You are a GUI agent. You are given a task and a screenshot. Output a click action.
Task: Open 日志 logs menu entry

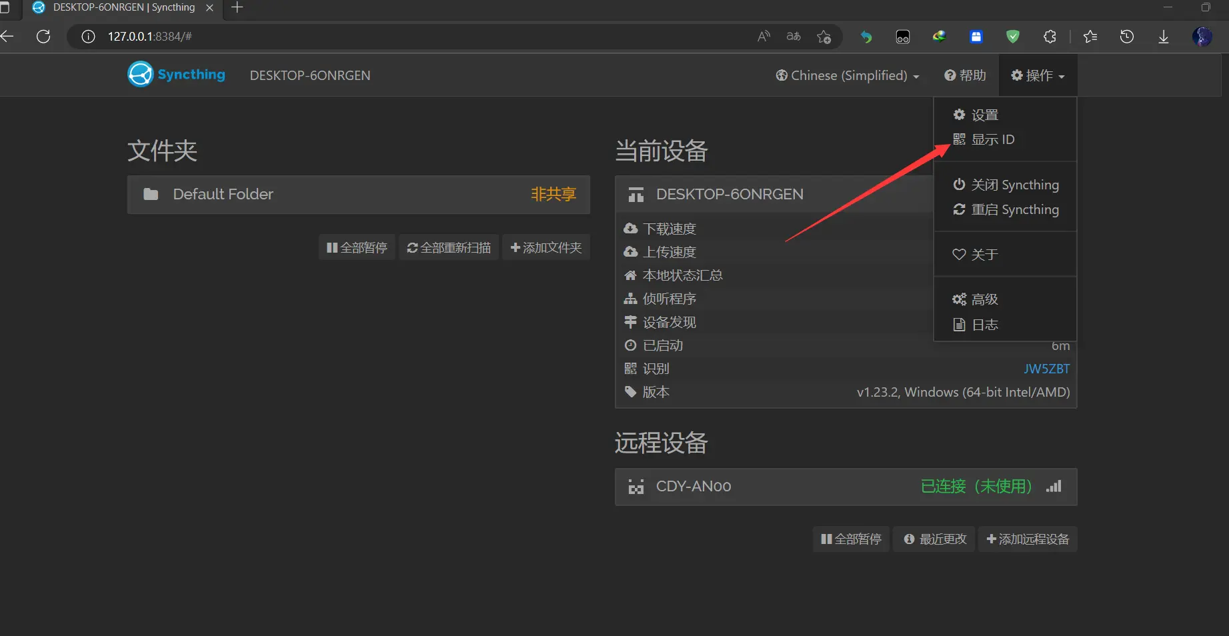[x=1005, y=325]
